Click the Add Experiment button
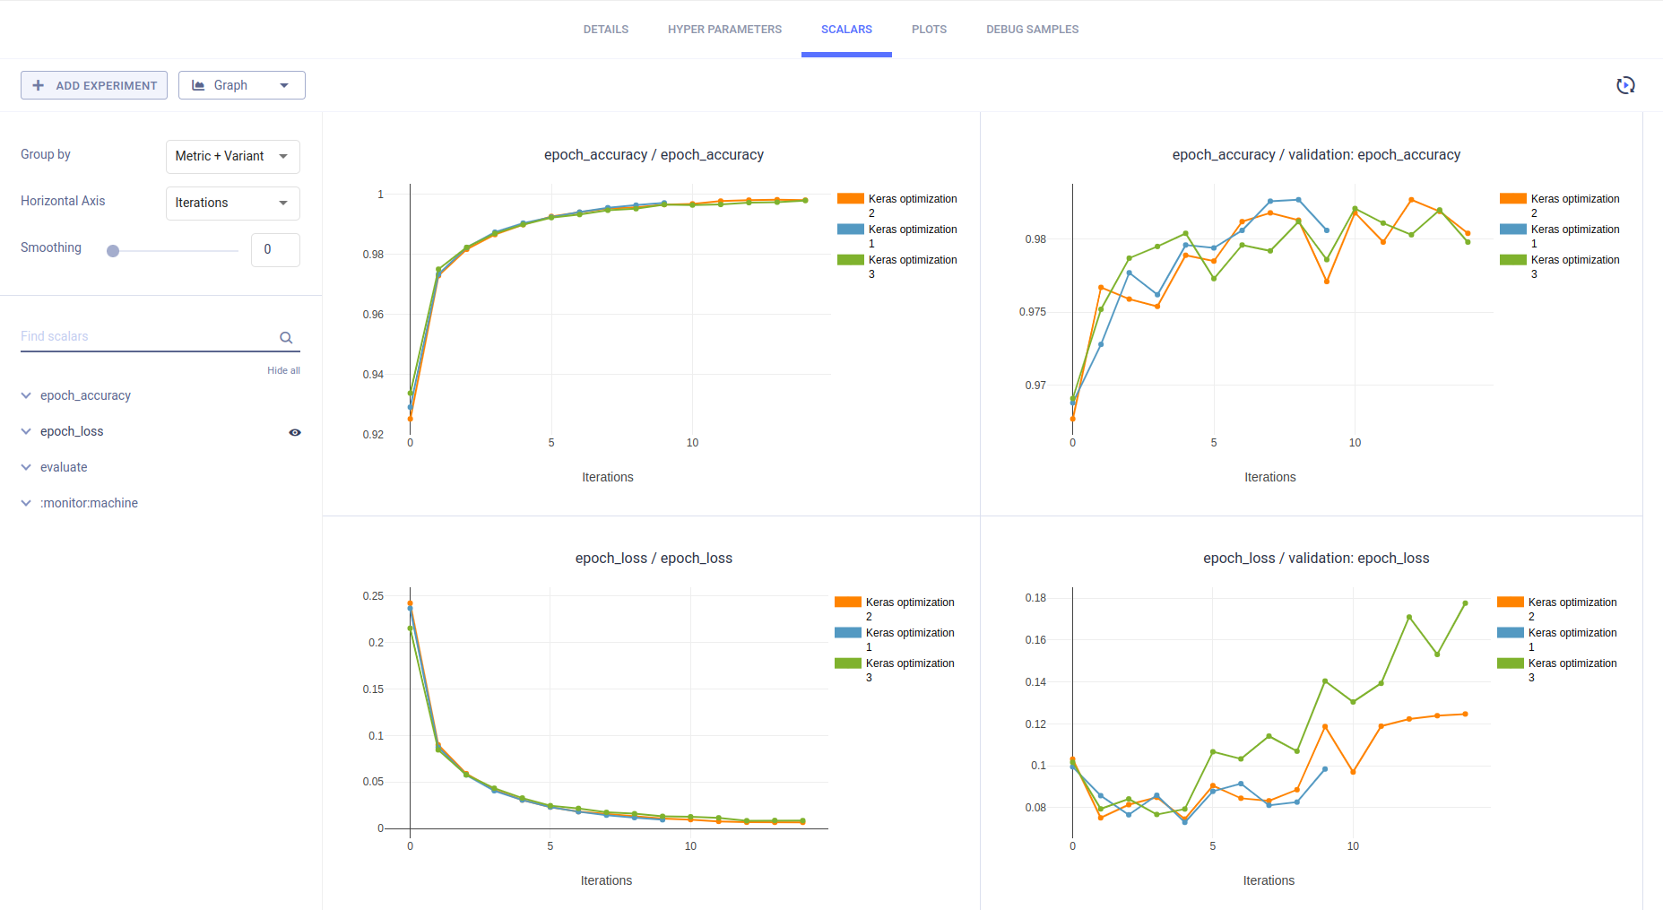 point(94,85)
